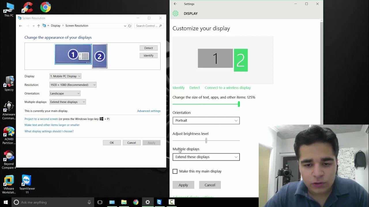This screenshot has width=369, height=207.
Task: Click Identify link in Settings
Action: point(178,88)
